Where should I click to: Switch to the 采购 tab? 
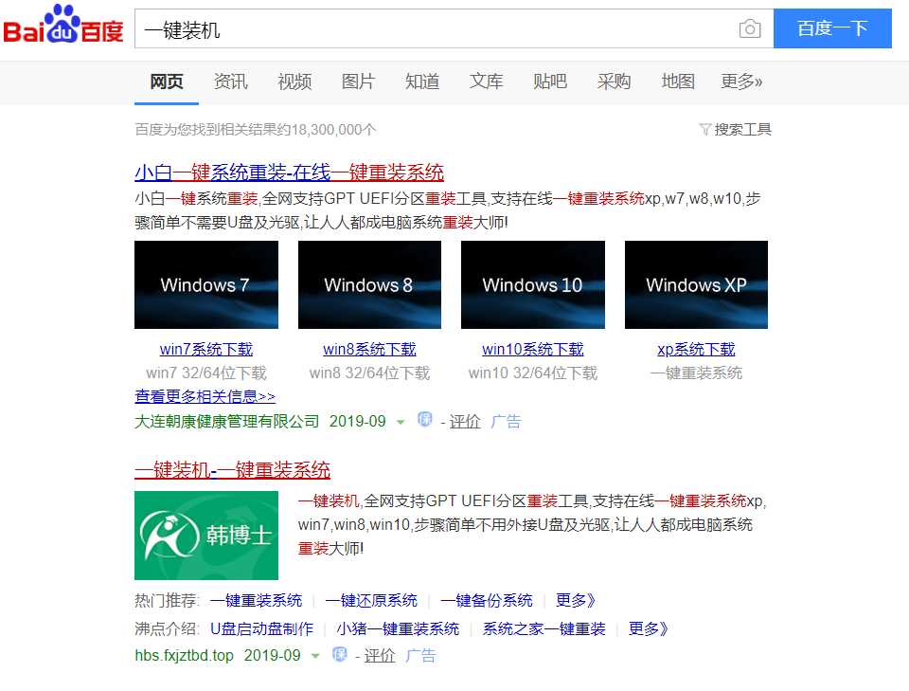click(614, 82)
